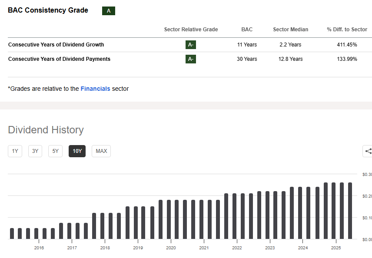Click the Dividend History heading
This screenshot has width=372, height=258.
coord(46,130)
